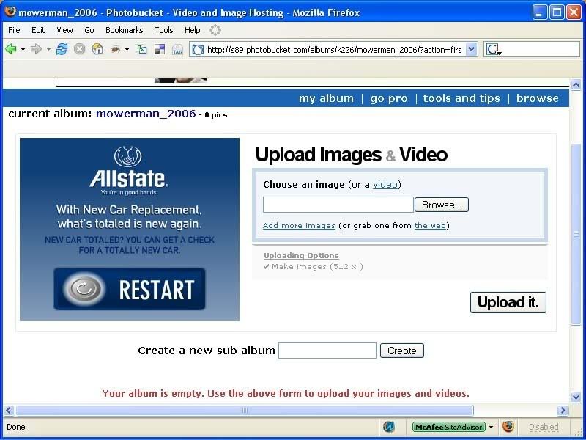Click the green arrow page icon in toolbar
The height and width of the screenshot is (440, 586).
(x=141, y=49)
